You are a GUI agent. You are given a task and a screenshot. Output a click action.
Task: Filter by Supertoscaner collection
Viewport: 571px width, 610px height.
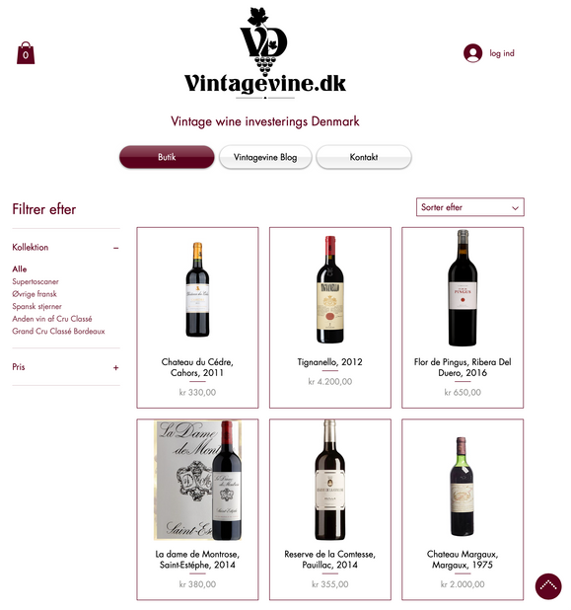[x=36, y=281]
